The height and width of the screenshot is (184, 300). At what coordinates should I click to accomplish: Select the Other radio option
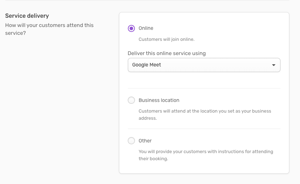(x=131, y=141)
